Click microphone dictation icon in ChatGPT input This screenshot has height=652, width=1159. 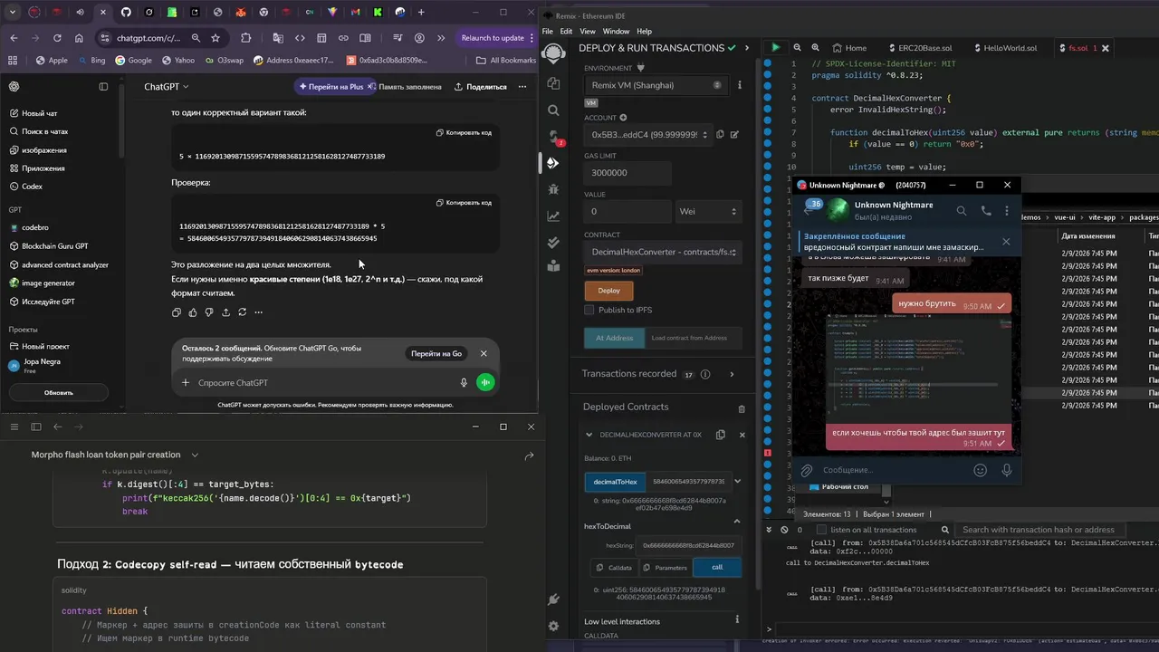point(464,382)
